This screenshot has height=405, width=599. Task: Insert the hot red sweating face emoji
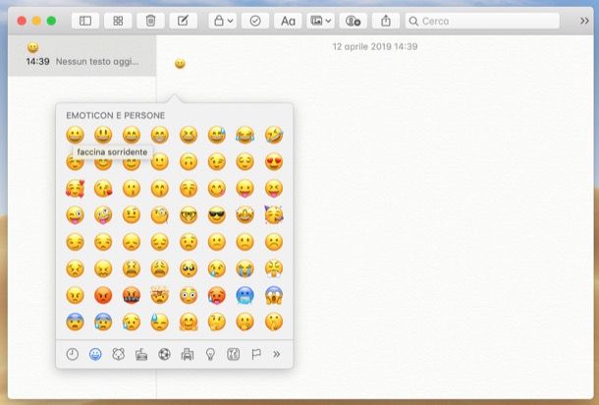pyautogui.click(x=217, y=296)
